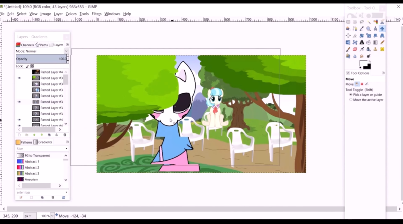The width and height of the screenshot is (403, 224).
Task: Click the Opacity slider in Layers panel
Action: [x=41, y=59]
